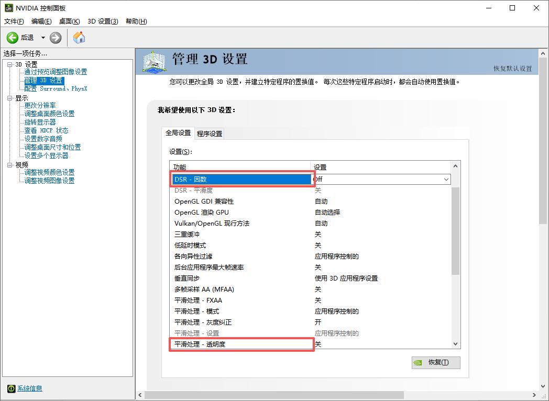549x401 pixels.
Task: Open 更改分辨率 in the tree
Action: pyautogui.click(x=40, y=105)
